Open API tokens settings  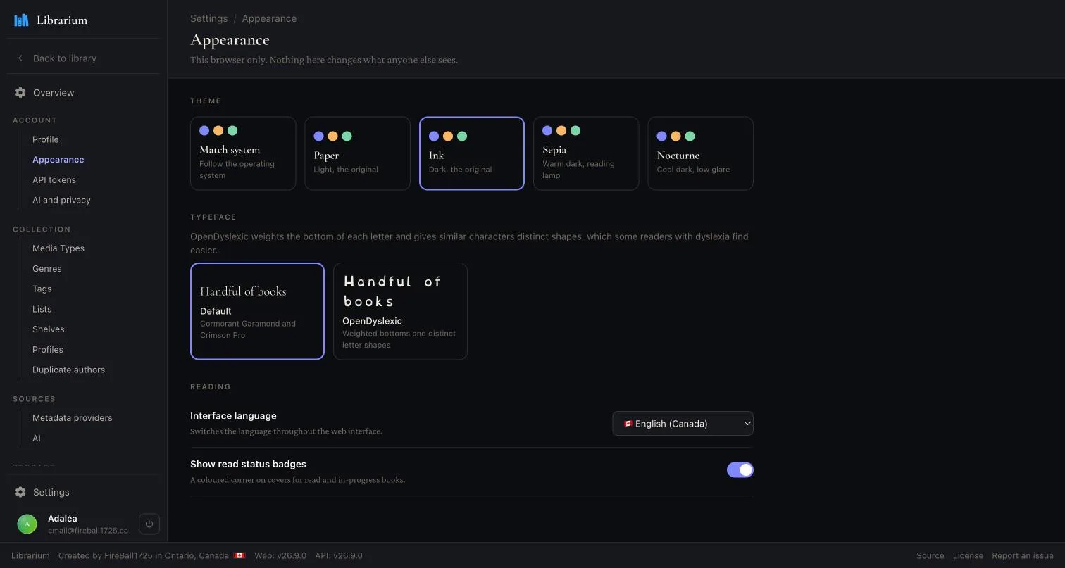point(54,180)
